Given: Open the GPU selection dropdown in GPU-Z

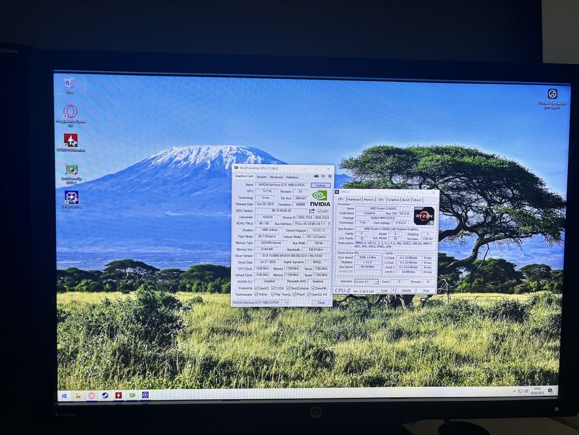Looking at the screenshot, I should 260,303.
